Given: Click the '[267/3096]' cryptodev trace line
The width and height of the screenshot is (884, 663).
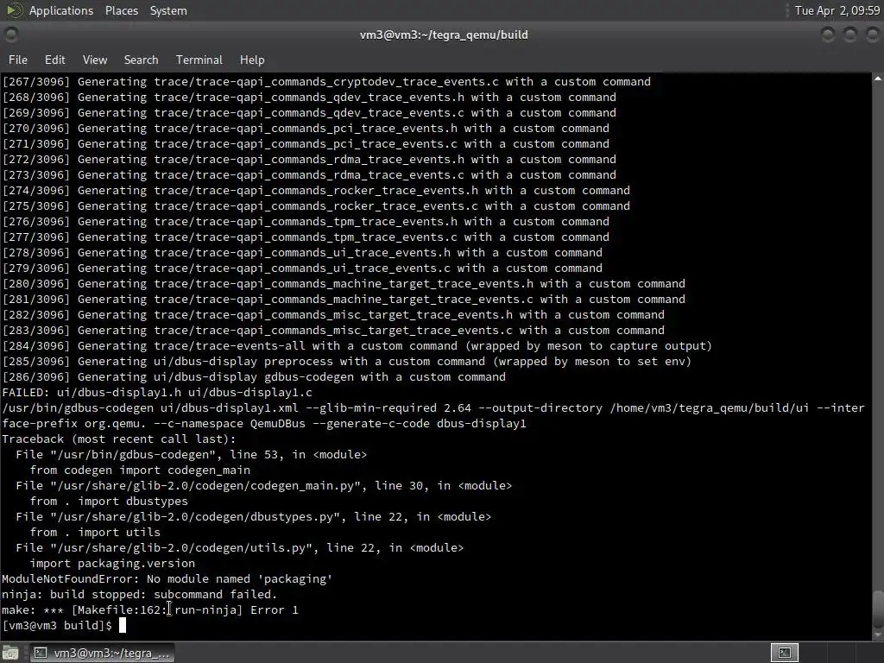Looking at the screenshot, I should click(x=325, y=82).
